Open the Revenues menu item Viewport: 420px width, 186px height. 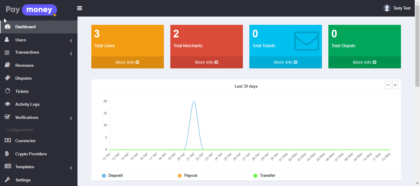pos(24,65)
